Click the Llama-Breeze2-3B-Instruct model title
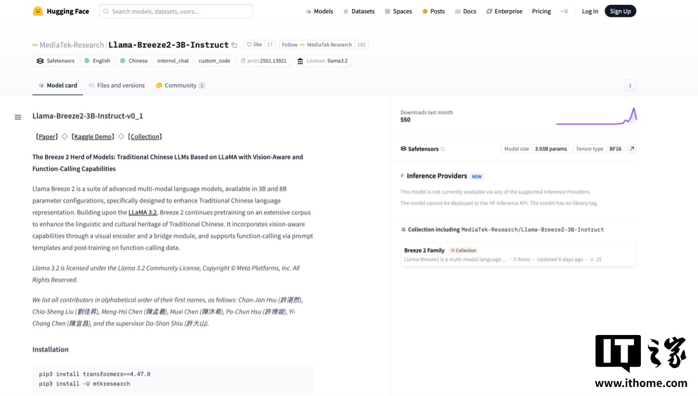 (x=168, y=45)
